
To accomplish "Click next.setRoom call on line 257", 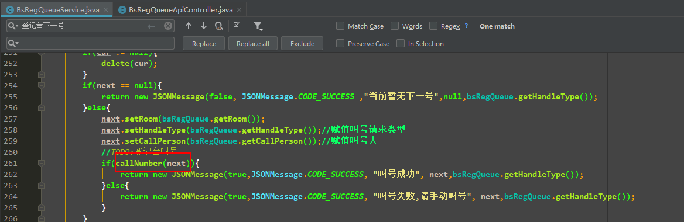I will pos(183,119).
